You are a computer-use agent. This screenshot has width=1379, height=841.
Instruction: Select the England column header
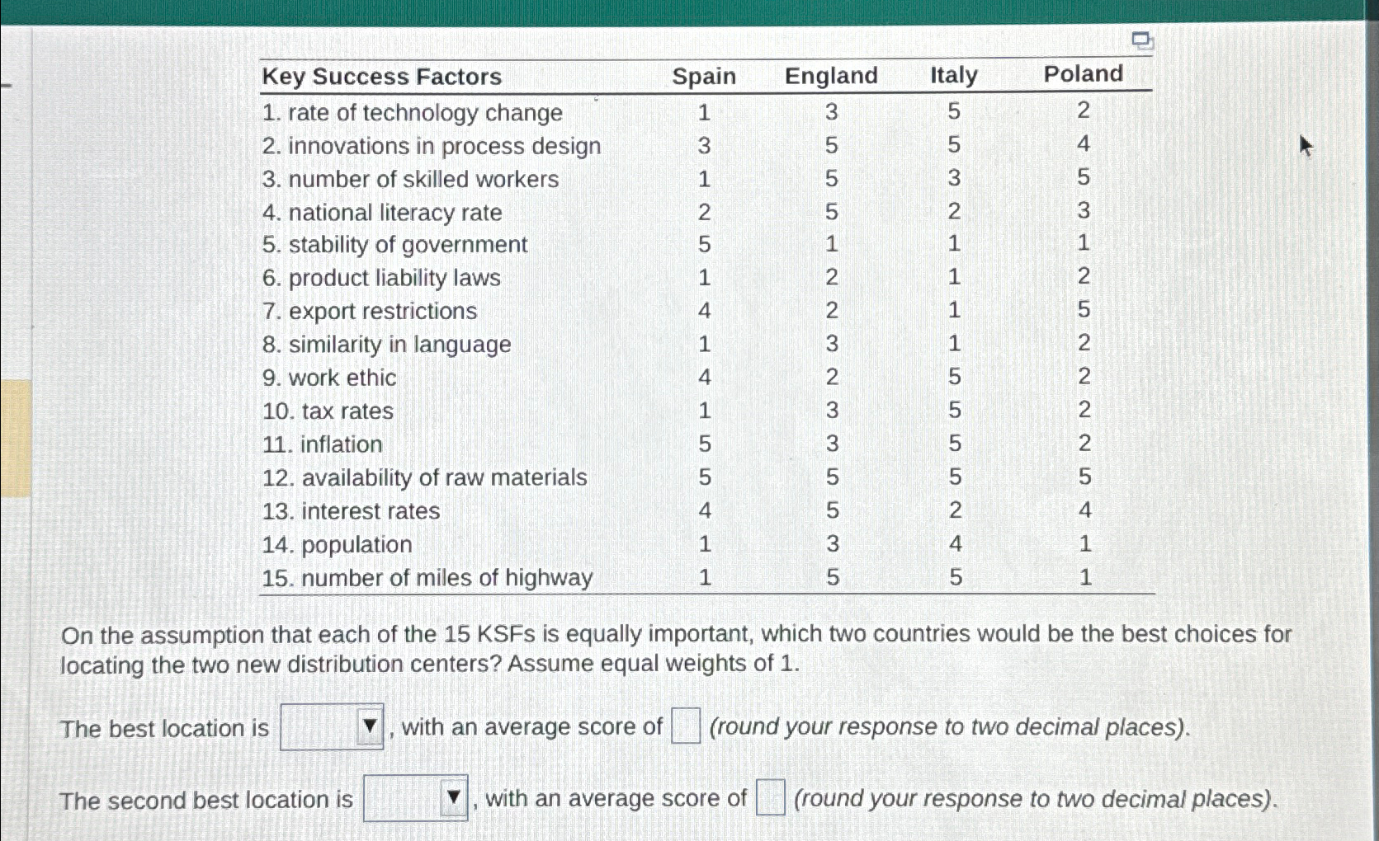click(x=831, y=76)
